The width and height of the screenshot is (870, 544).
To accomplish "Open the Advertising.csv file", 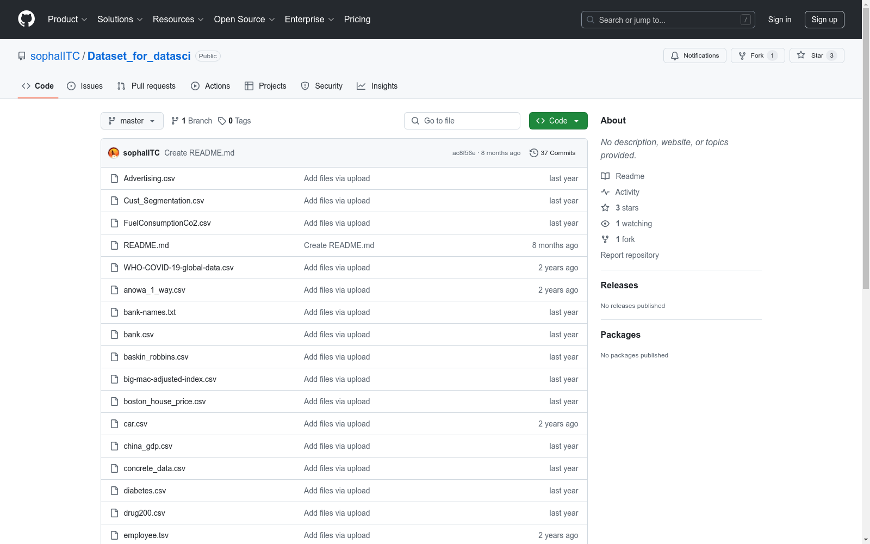I will pyautogui.click(x=150, y=178).
